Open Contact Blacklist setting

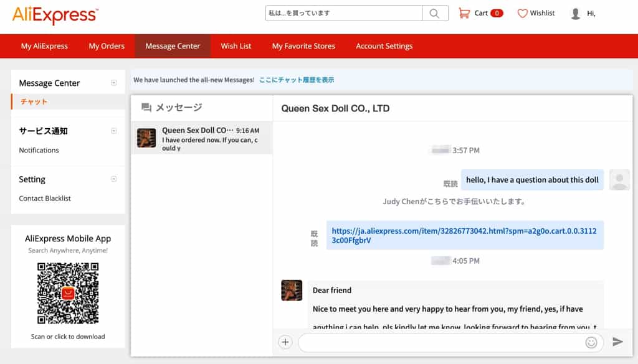point(45,198)
